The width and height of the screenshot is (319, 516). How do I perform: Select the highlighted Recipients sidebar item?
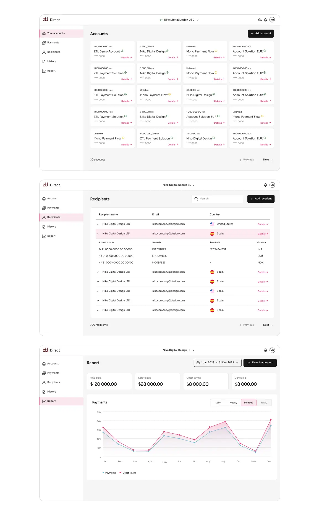click(x=54, y=217)
